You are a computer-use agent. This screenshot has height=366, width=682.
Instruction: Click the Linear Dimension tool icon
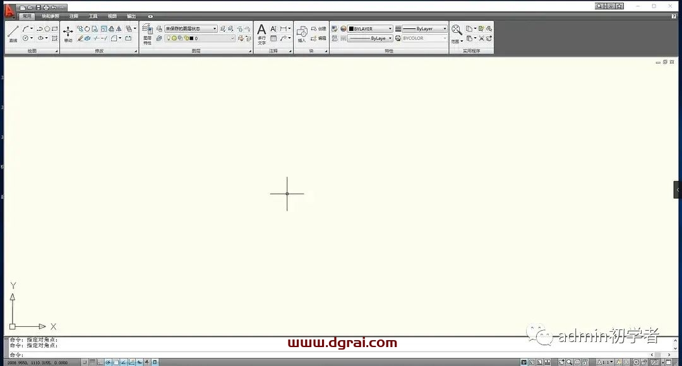tap(283, 28)
